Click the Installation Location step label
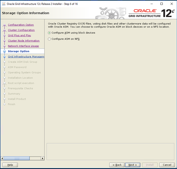177x169 pixels. tap(20, 78)
